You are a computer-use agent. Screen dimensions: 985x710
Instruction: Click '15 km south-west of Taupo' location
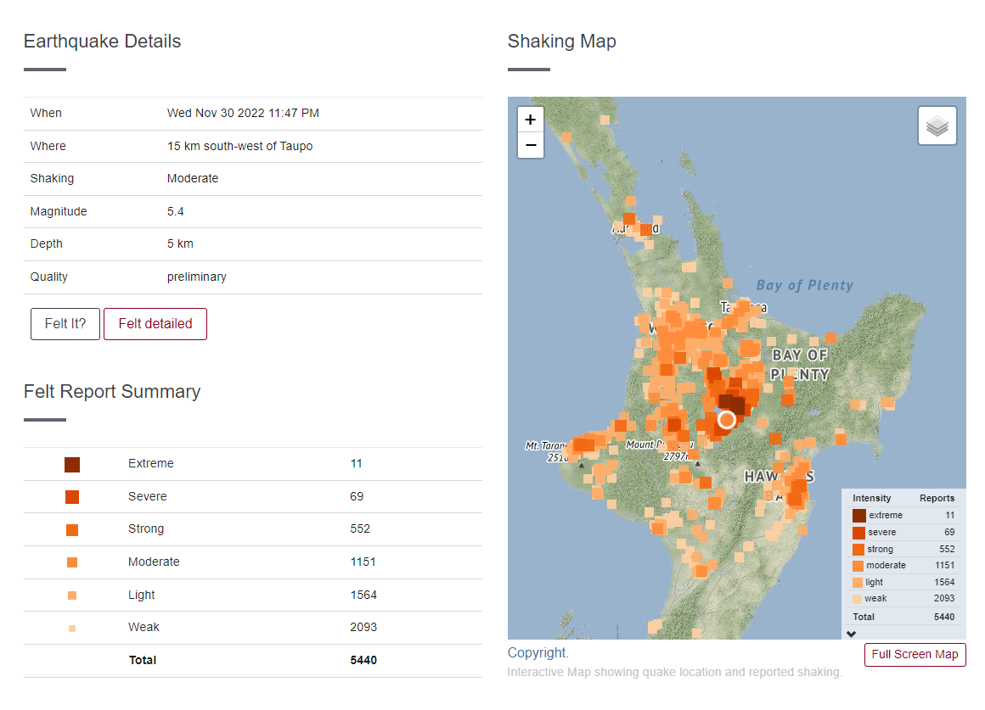click(x=240, y=146)
